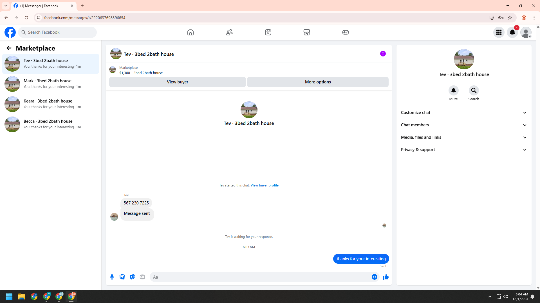Open the Chrome password manager key icon
The image size is (540, 303).
tap(501, 18)
